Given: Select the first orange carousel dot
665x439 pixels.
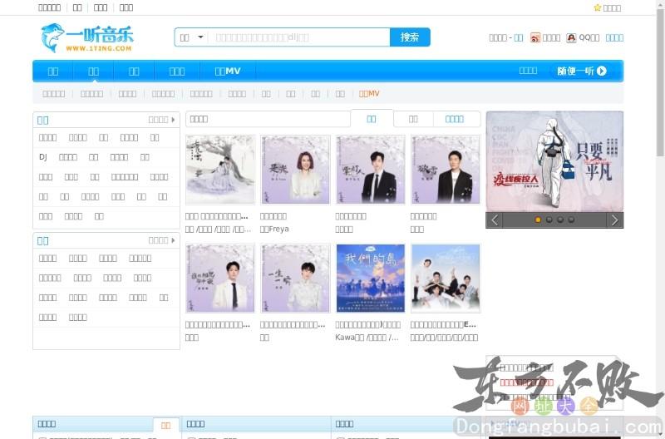Looking at the screenshot, I should point(538,220).
